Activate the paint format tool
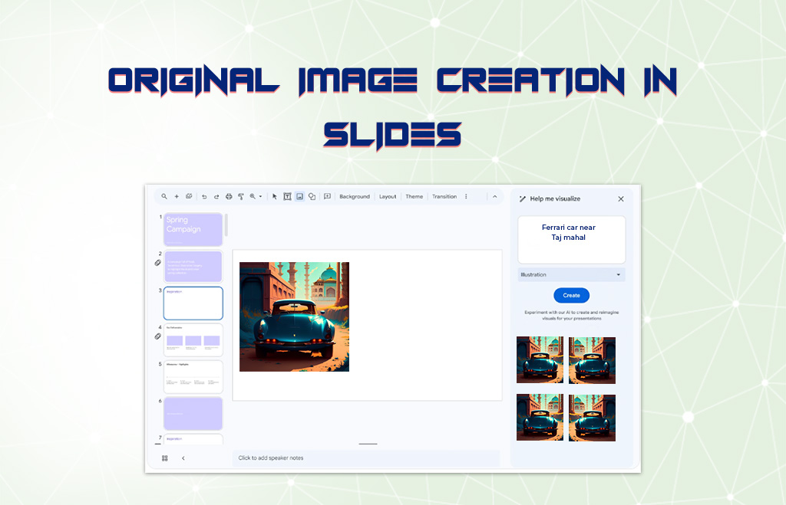Screen dimensions: 786x505 [x=241, y=197]
